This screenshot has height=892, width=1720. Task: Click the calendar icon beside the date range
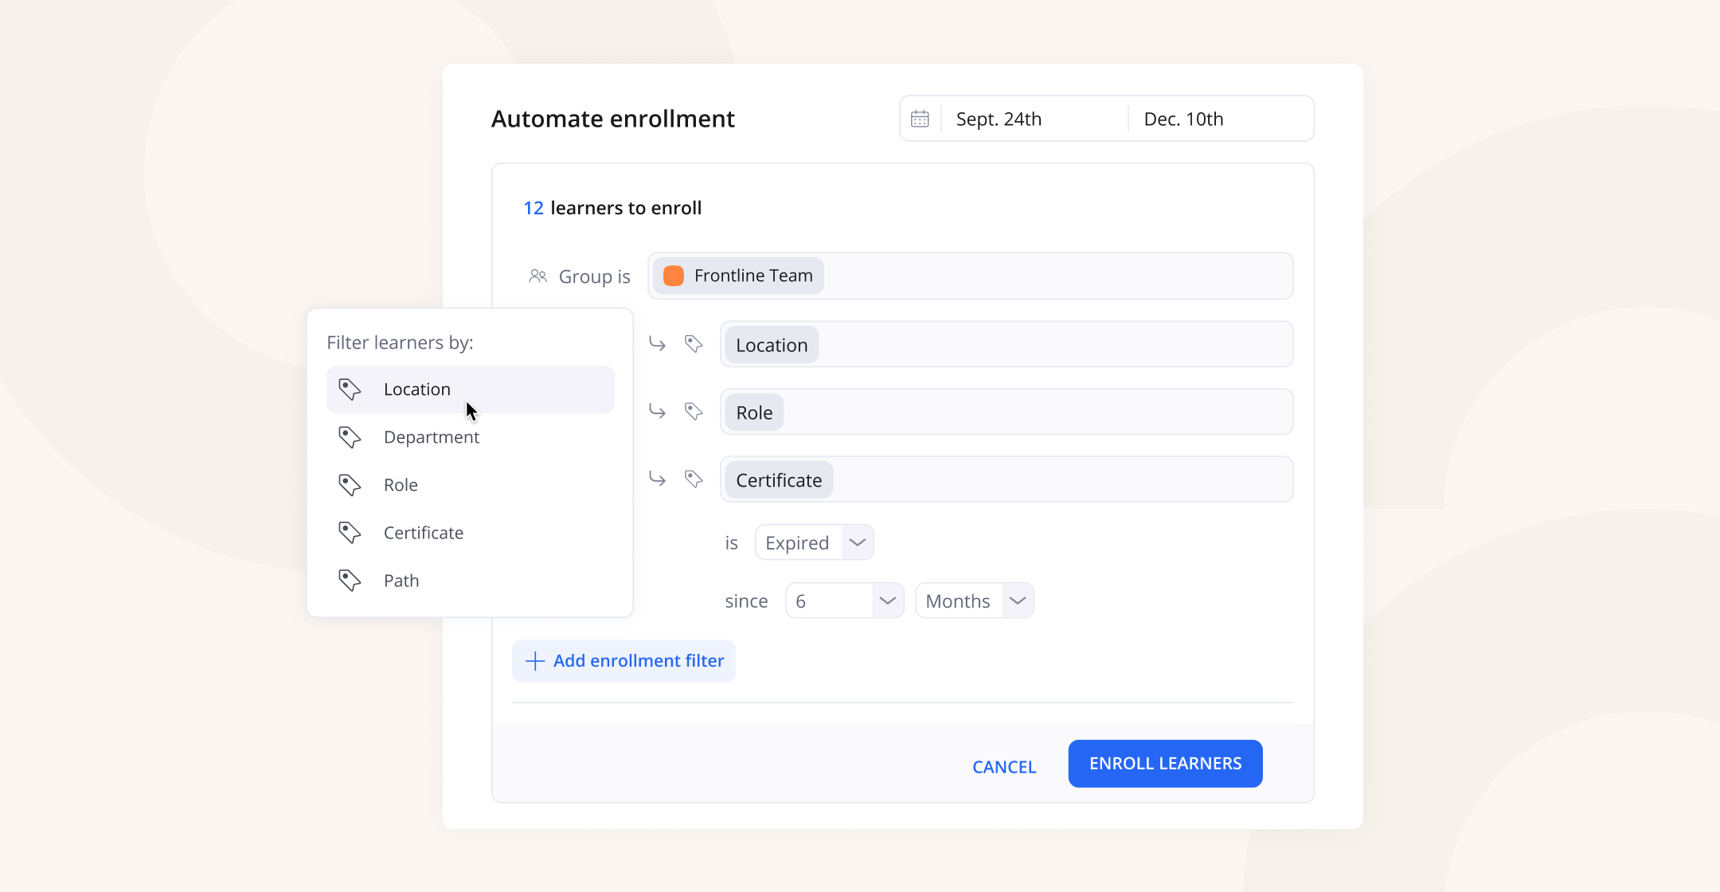tap(920, 119)
